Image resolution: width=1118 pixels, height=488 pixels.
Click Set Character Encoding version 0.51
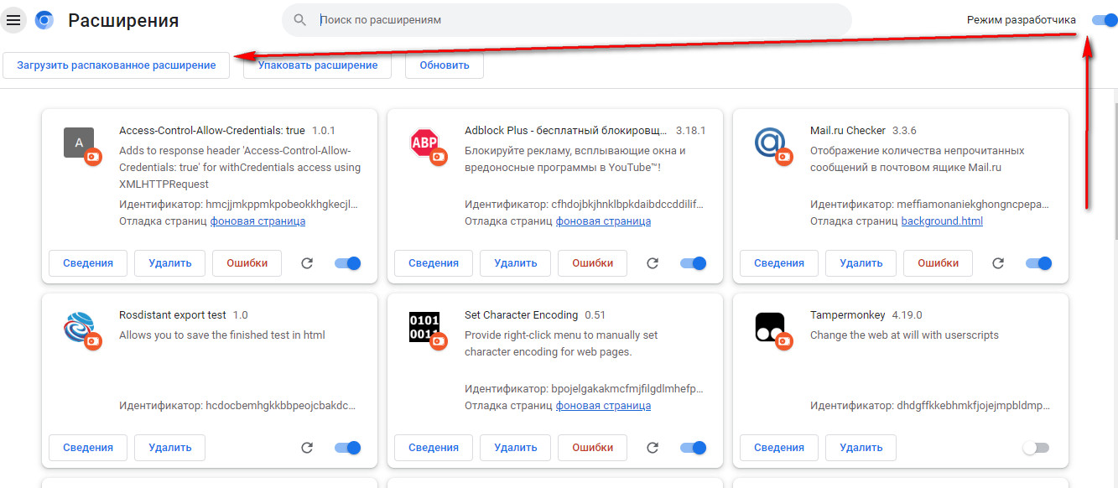tap(595, 315)
